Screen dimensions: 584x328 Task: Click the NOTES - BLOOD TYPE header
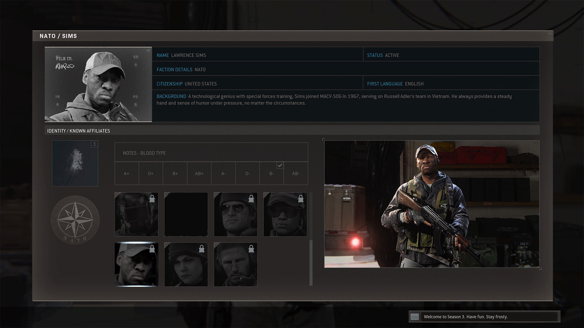(144, 153)
